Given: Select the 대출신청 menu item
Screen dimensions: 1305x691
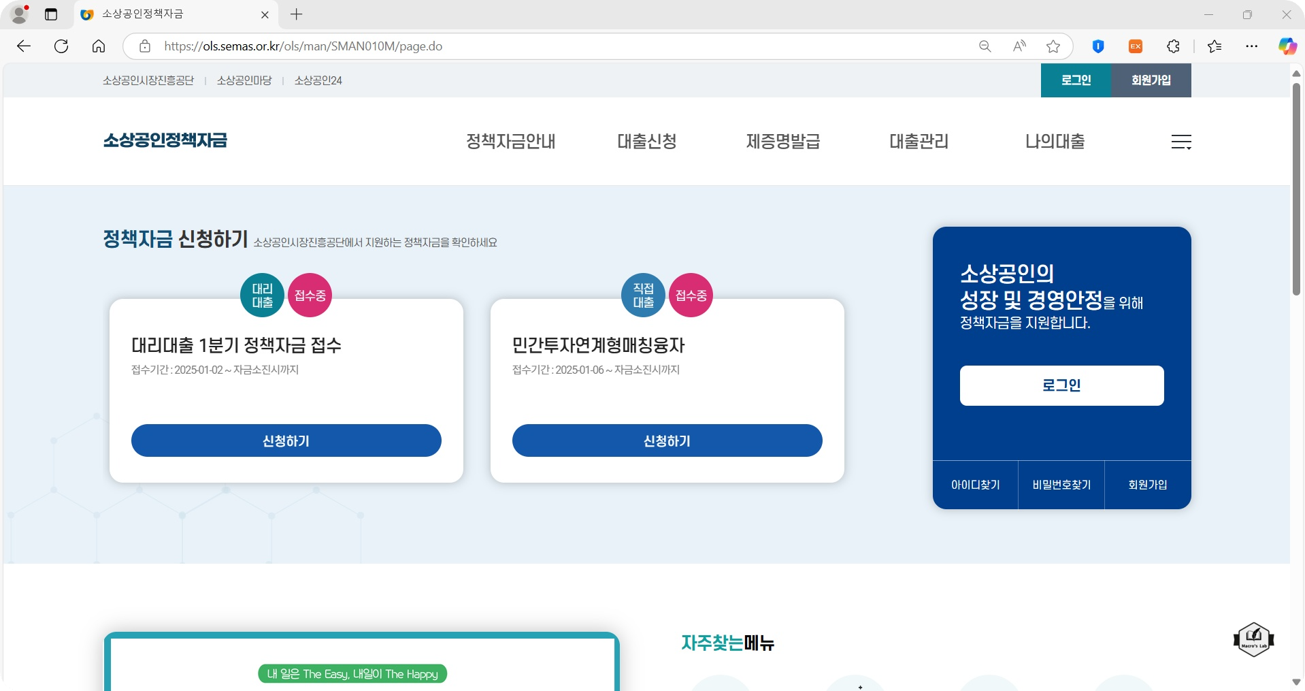Looking at the screenshot, I should tap(646, 142).
